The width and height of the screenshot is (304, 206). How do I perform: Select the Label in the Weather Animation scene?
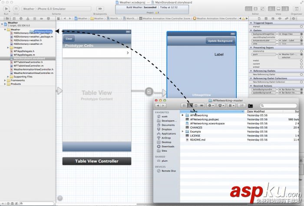tap(219, 54)
